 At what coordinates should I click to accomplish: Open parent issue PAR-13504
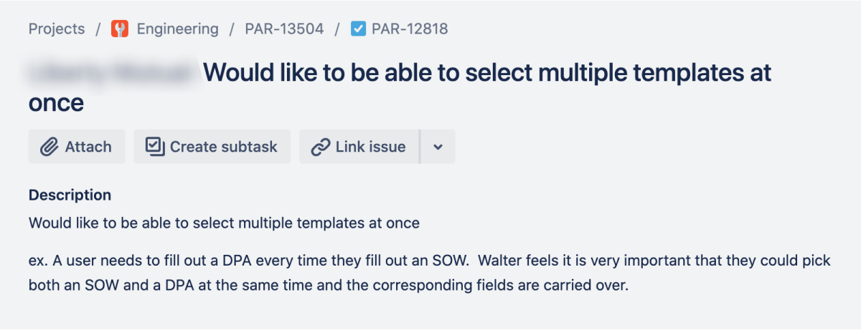[284, 29]
